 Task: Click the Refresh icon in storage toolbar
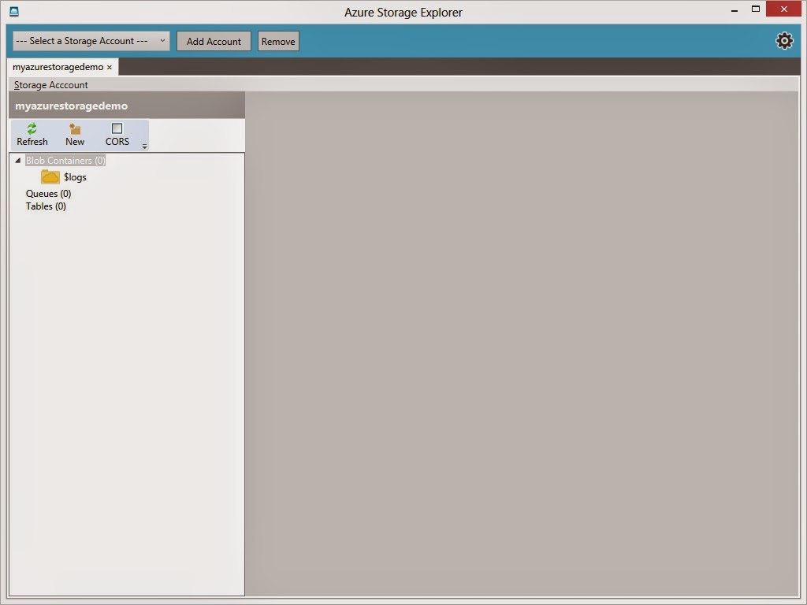pyautogui.click(x=32, y=128)
